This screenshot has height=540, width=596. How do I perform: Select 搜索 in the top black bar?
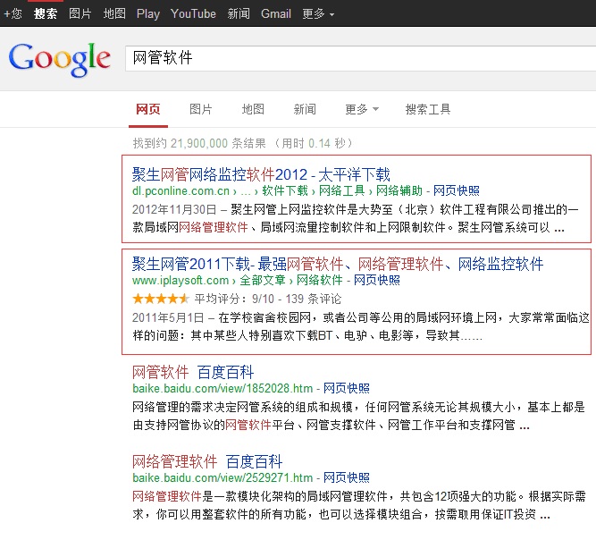(46, 13)
